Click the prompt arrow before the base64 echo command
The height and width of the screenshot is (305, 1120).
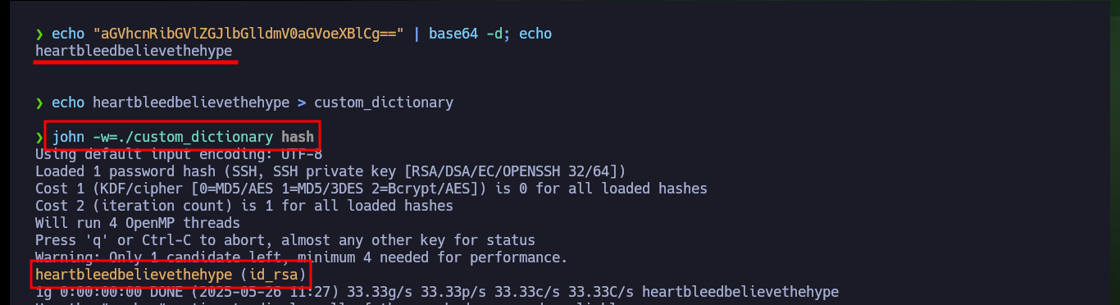(x=39, y=34)
